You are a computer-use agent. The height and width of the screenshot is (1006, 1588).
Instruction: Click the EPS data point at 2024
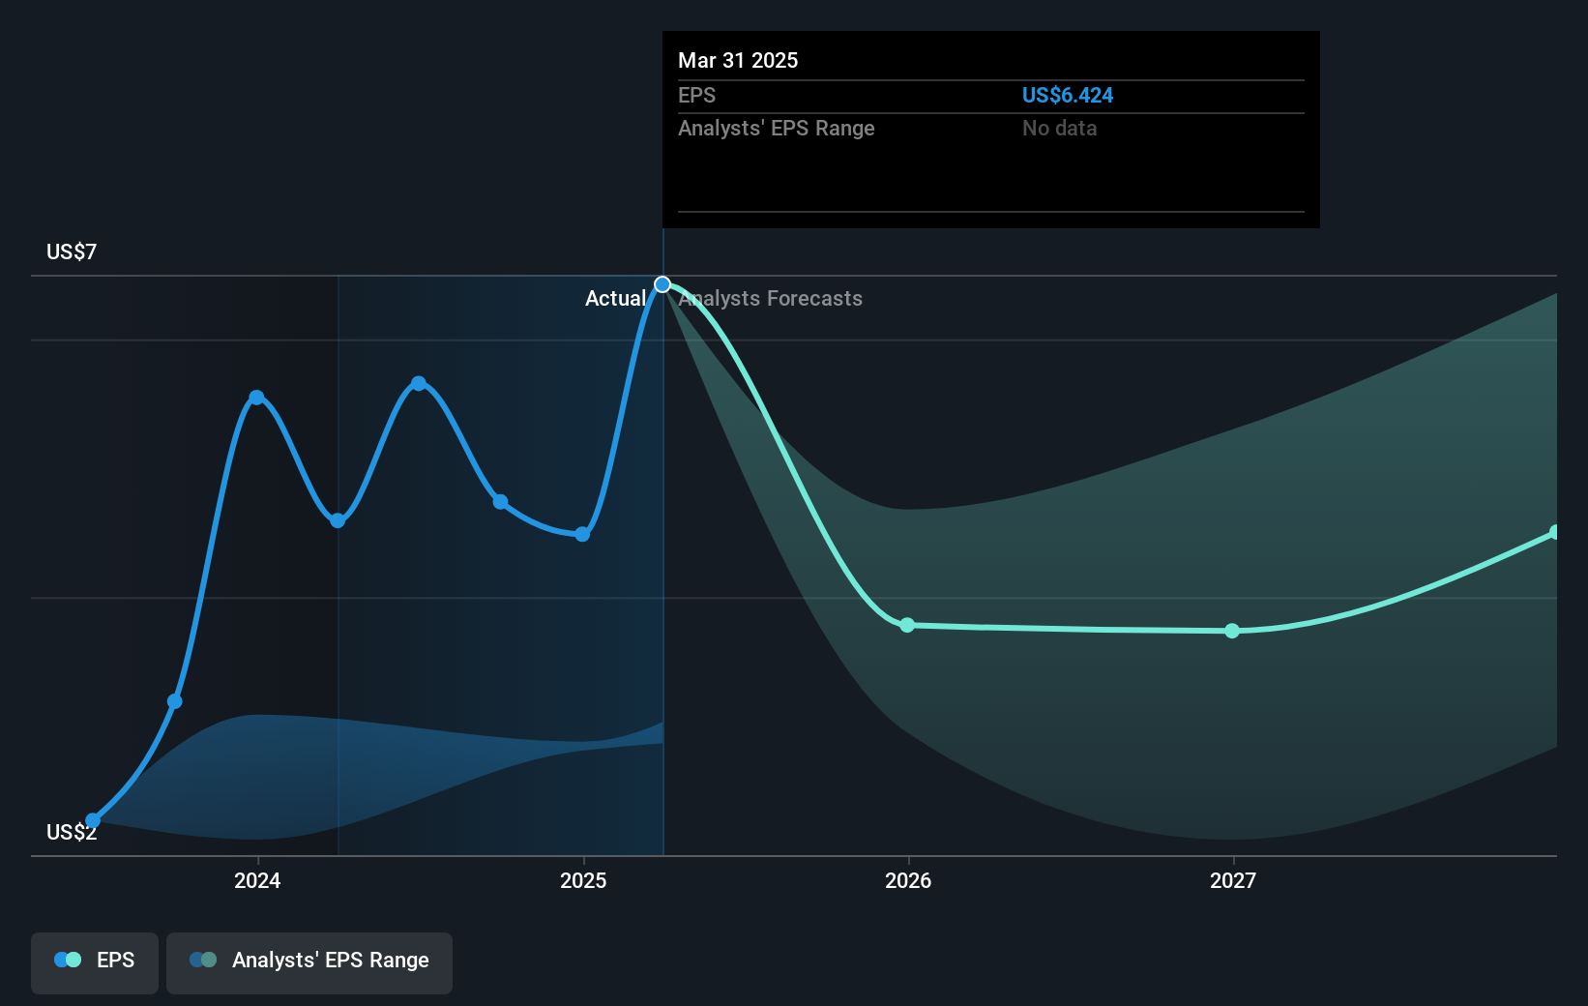tap(256, 398)
